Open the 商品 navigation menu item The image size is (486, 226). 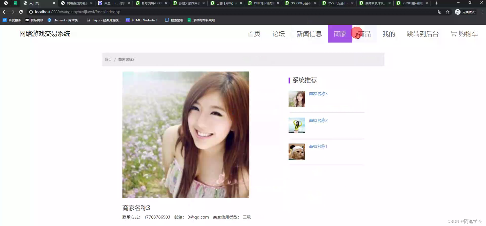[x=364, y=34]
